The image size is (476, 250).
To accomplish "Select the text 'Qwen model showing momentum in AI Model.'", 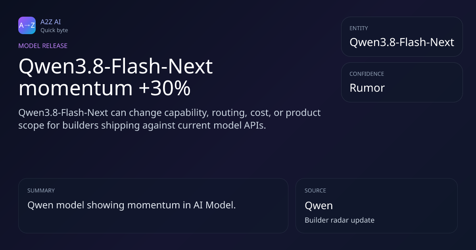I will click(132, 205).
